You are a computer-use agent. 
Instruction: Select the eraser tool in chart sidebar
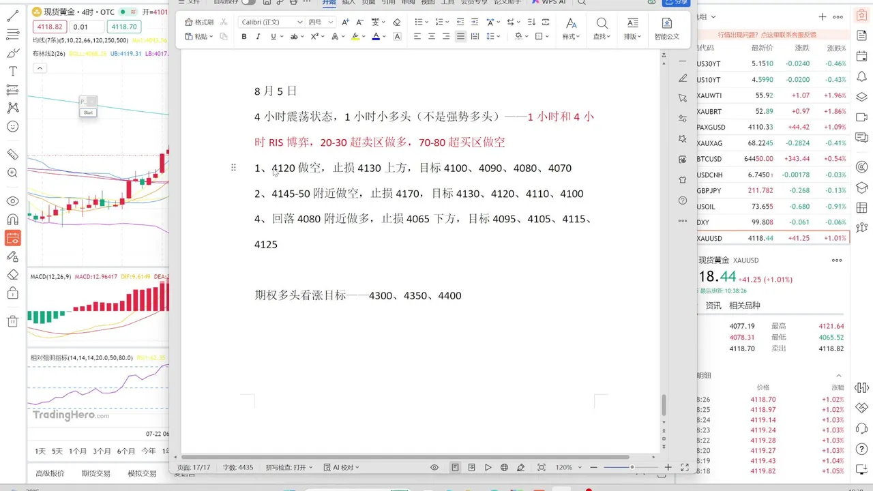click(x=12, y=275)
